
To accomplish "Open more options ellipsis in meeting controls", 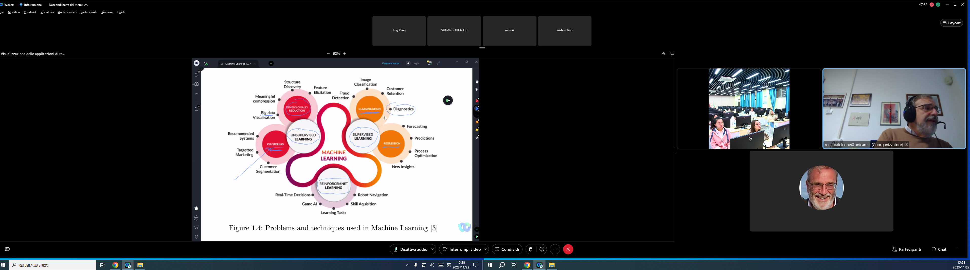I will click(x=555, y=249).
